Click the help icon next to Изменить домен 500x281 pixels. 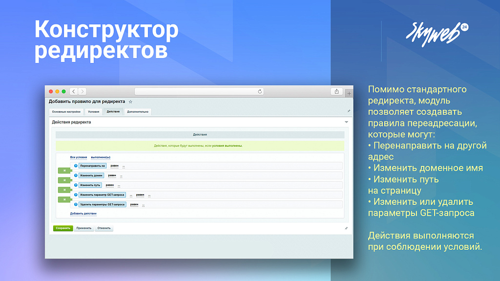(75, 176)
